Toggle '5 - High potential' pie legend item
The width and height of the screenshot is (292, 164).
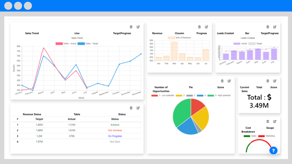219,96
